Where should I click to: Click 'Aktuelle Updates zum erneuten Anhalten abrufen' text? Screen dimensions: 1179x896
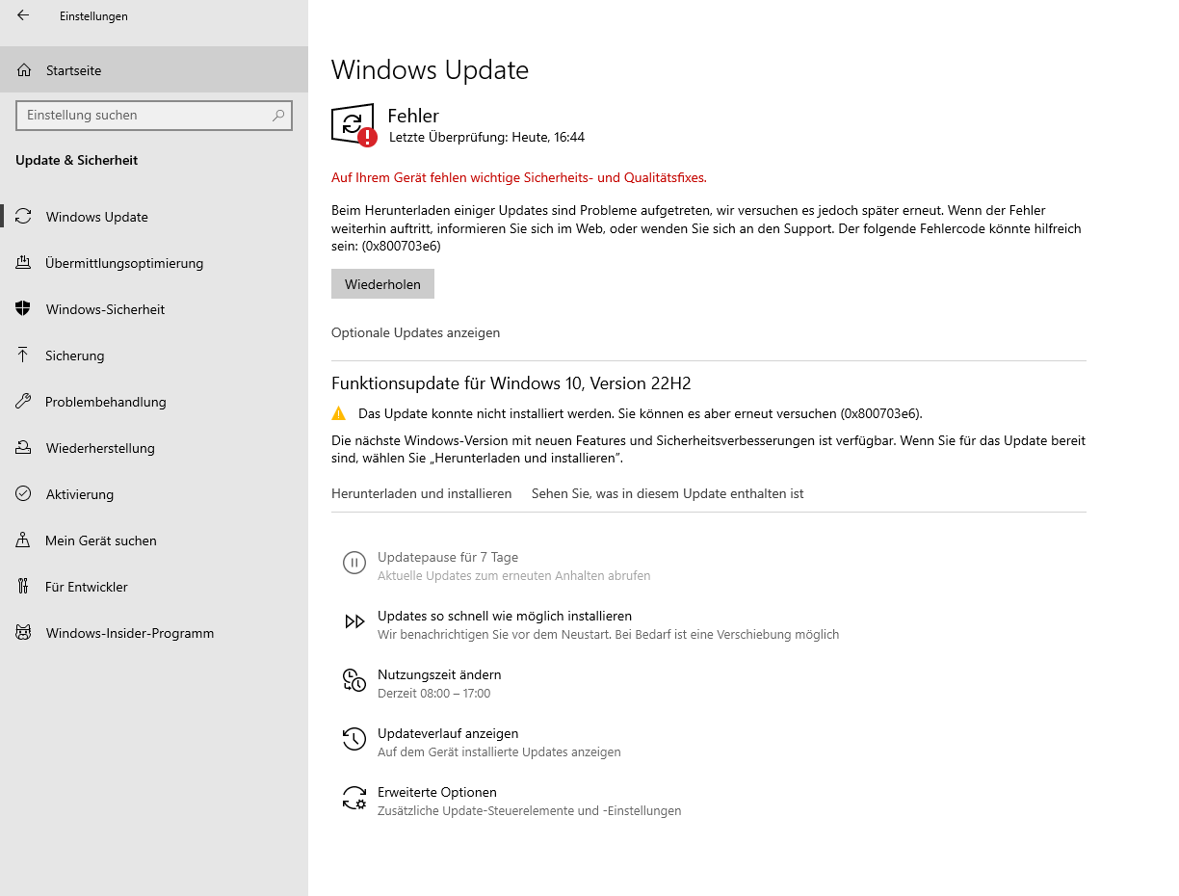[x=514, y=575]
